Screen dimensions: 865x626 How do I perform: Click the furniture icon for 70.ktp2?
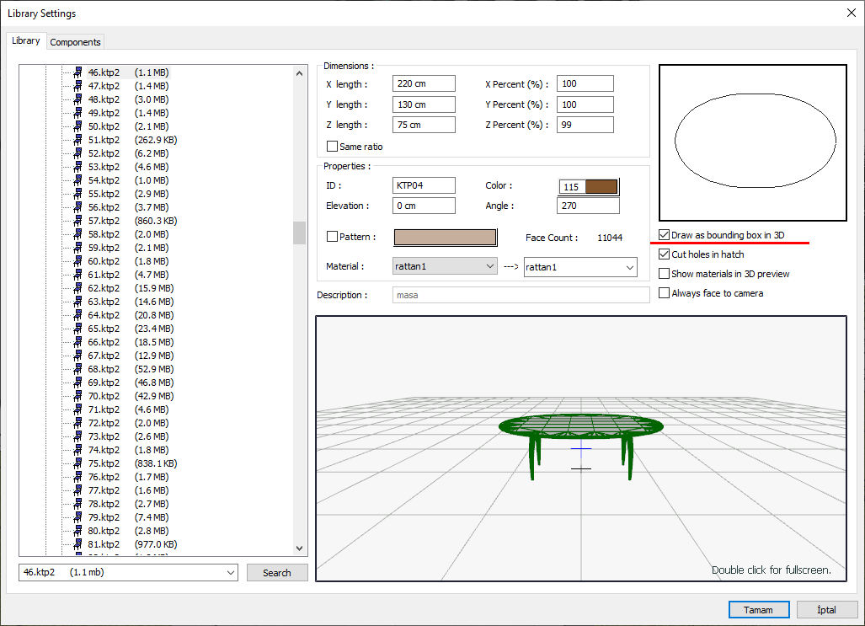point(77,396)
